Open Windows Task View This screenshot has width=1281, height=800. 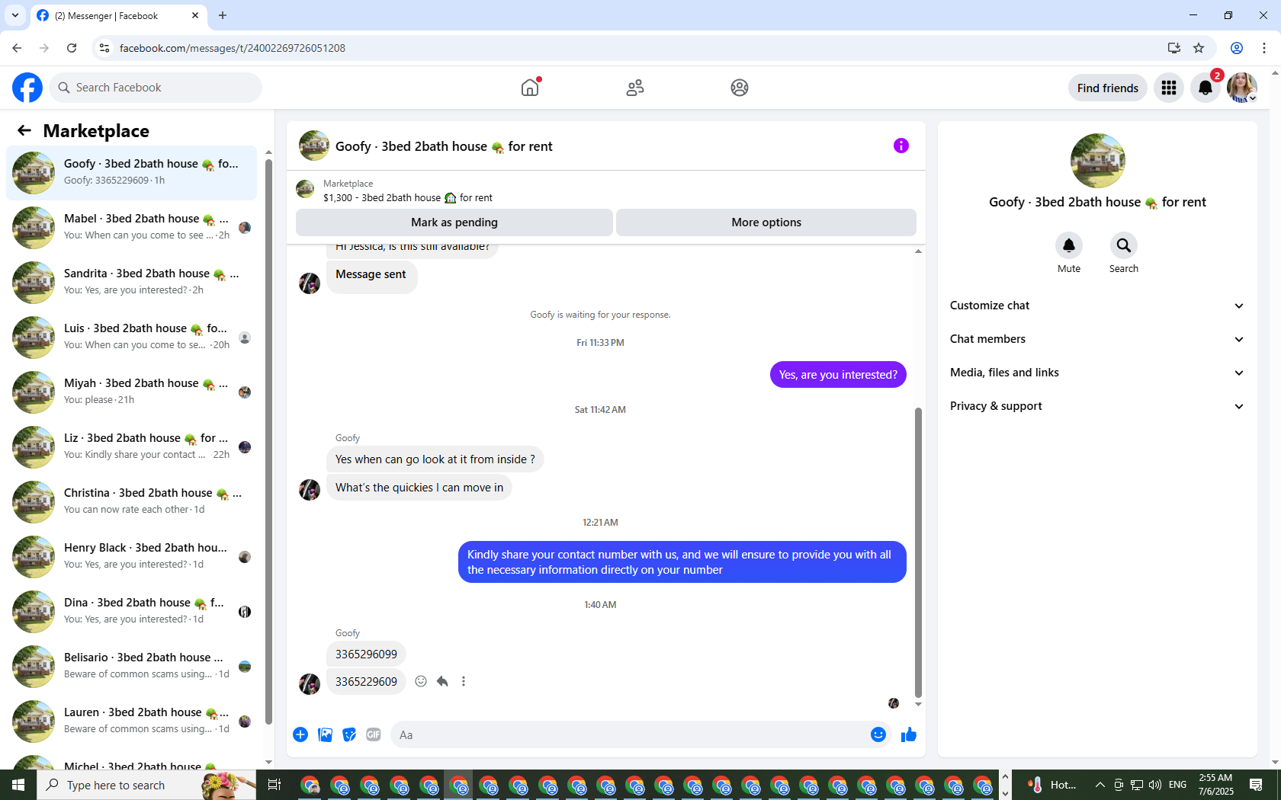274,785
